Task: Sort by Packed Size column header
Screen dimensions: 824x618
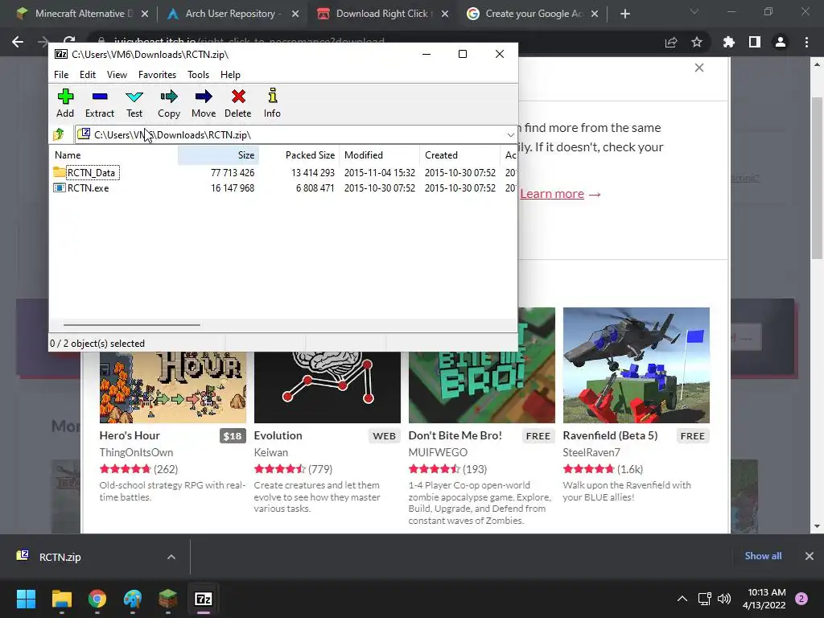Action: pos(299,155)
